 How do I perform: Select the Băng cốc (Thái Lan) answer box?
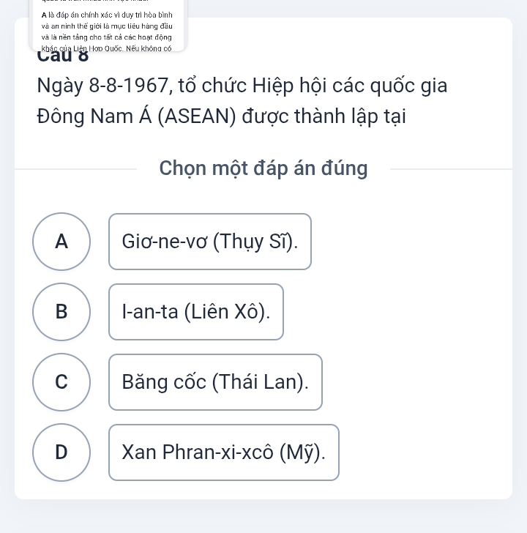[x=215, y=382]
